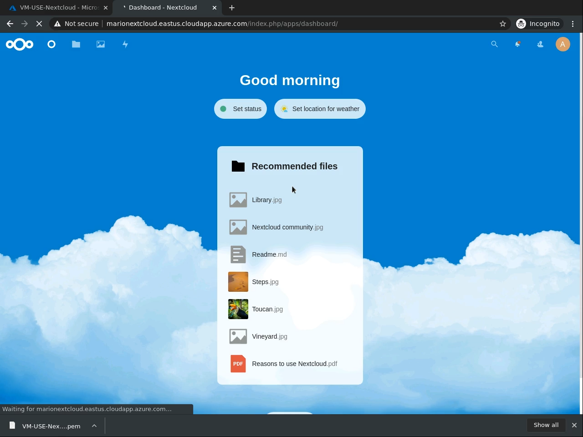This screenshot has height=437, width=583.
Task: Open the Dashboard app icon
Action: [51, 44]
